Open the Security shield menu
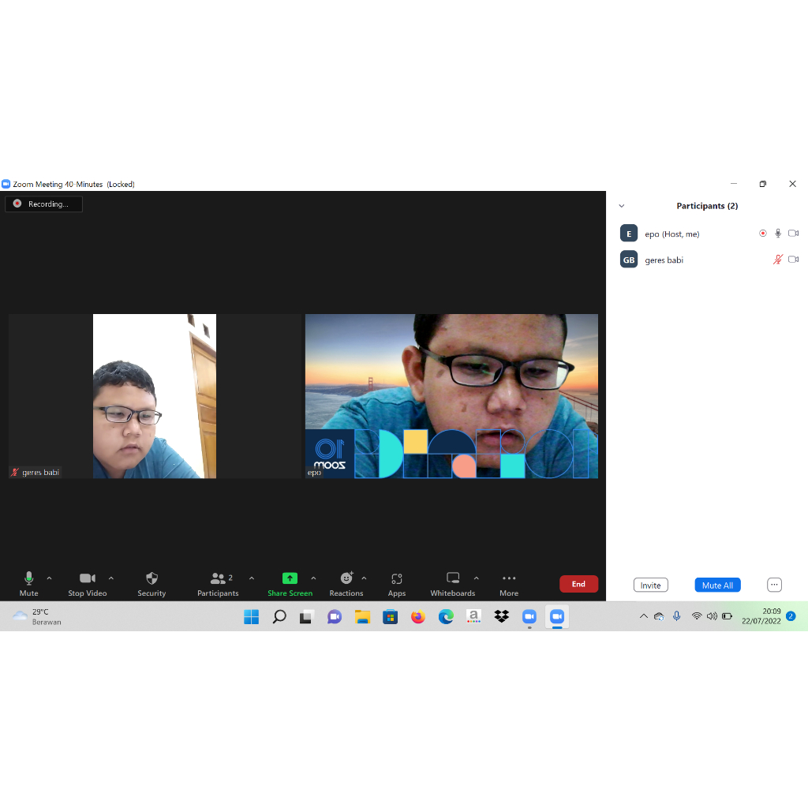 [x=151, y=584]
